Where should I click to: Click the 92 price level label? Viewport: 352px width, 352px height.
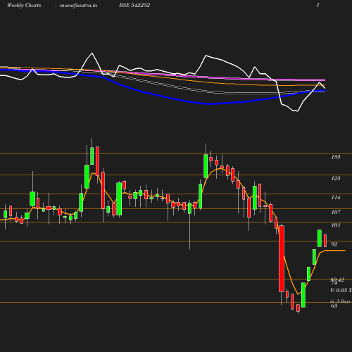(x=334, y=244)
